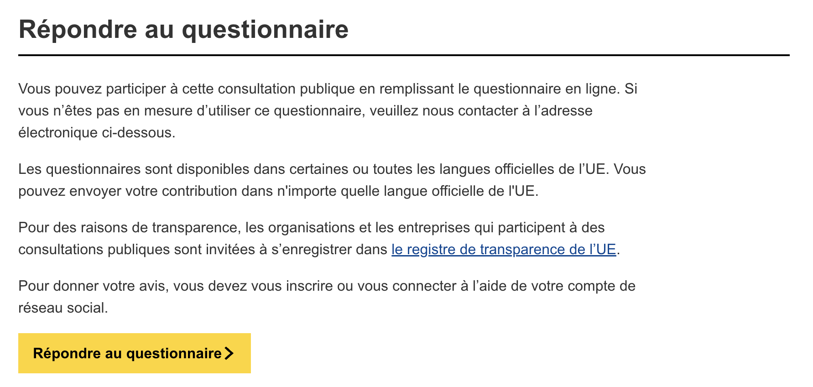This screenshot has width=813, height=387.
Task: Select the line beginning "Pour donner votre avis"
Action: [327, 286]
